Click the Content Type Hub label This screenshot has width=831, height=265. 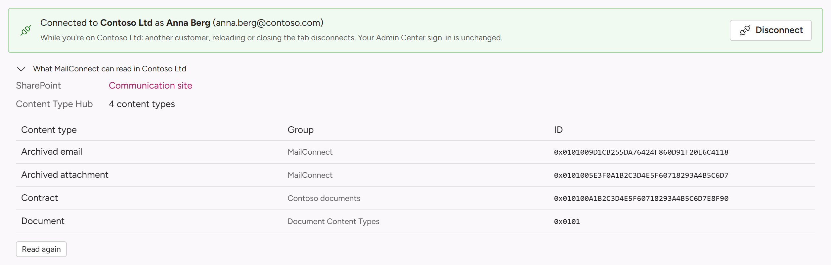(x=54, y=104)
